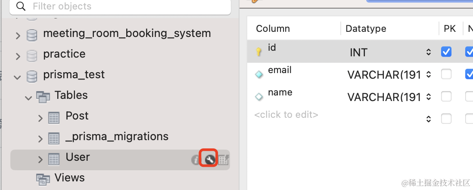Expand the meeting_room_booking_system schema
This screenshot has height=190, width=473.
18,36
